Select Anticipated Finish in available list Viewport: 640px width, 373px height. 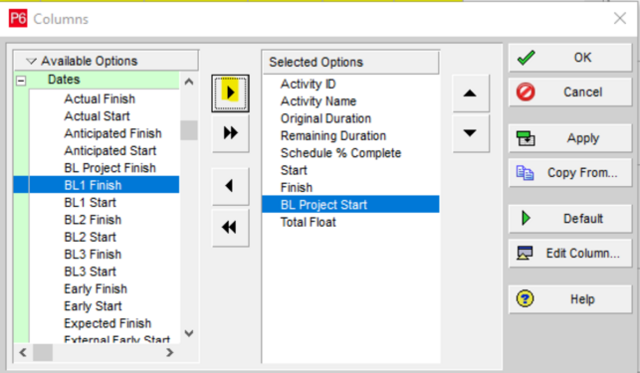(112, 133)
